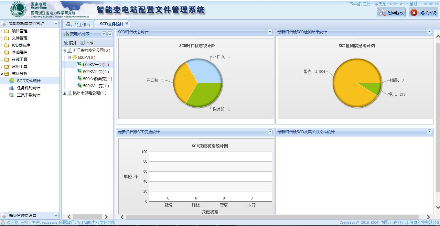Close the SCD文件统计 tab
Viewport: 440px width, 226px height.
[127, 23]
